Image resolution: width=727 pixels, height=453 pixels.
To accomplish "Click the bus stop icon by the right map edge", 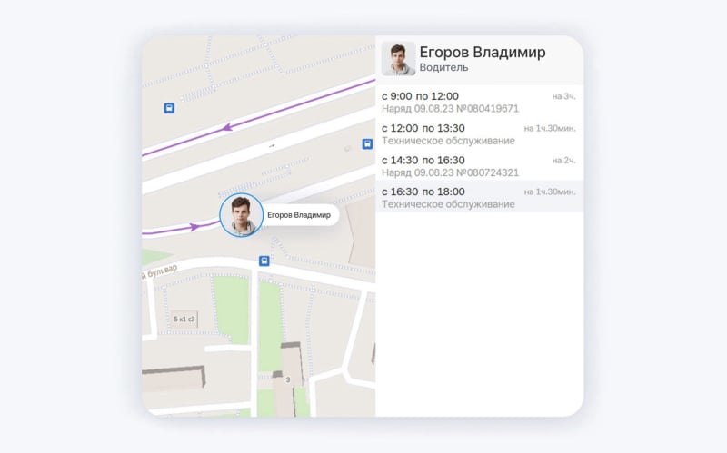I will point(367,144).
